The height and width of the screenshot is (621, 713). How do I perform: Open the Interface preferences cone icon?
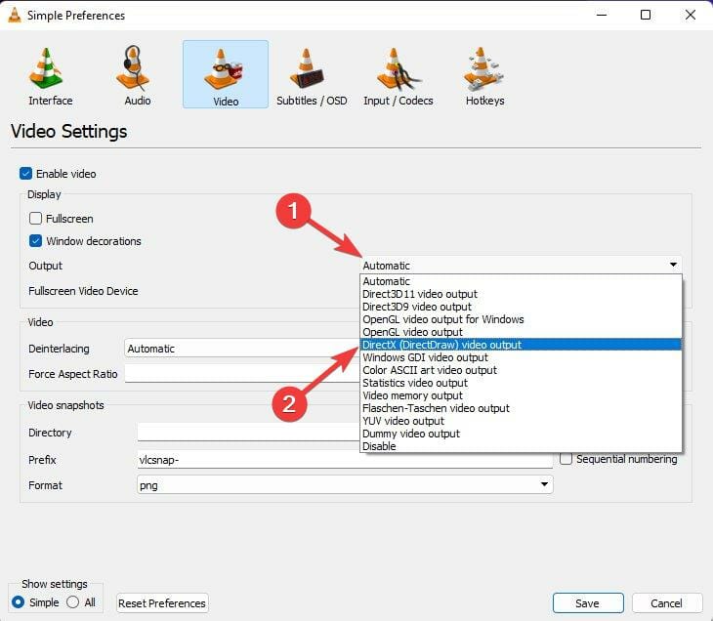pyautogui.click(x=46, y=68)
